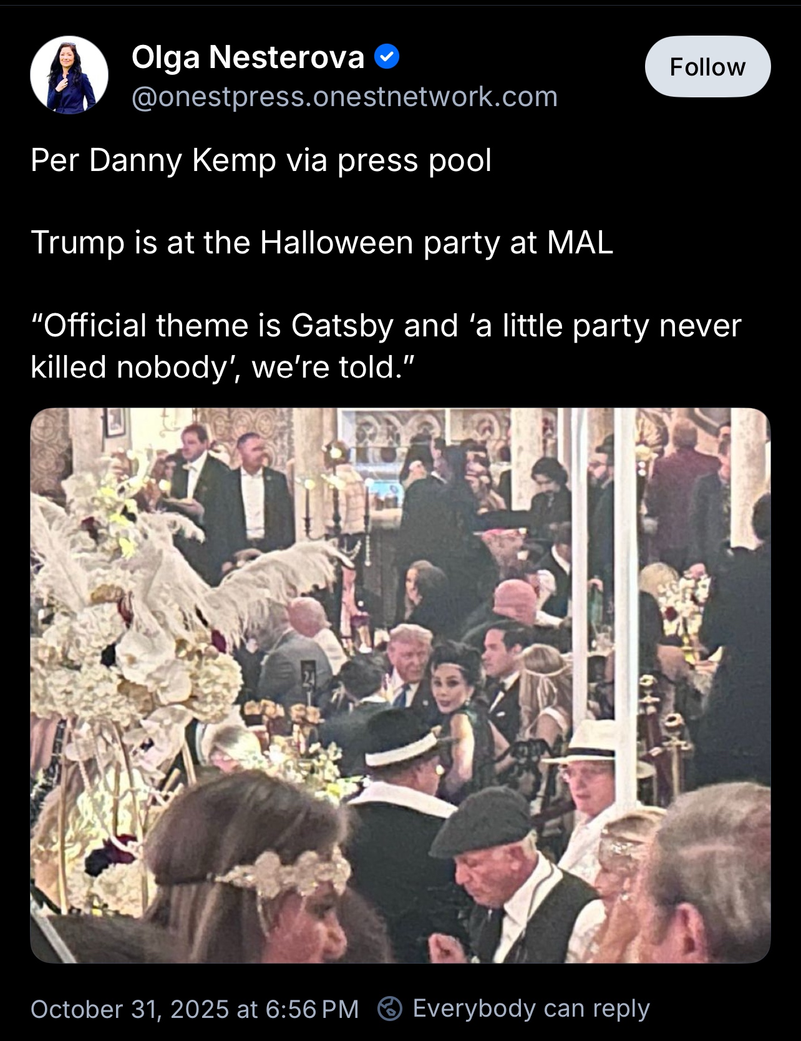Screen dimensions: 801x1041
Task: Select the "Halloween party at MAL" sentence
Action: click(322, 242)
